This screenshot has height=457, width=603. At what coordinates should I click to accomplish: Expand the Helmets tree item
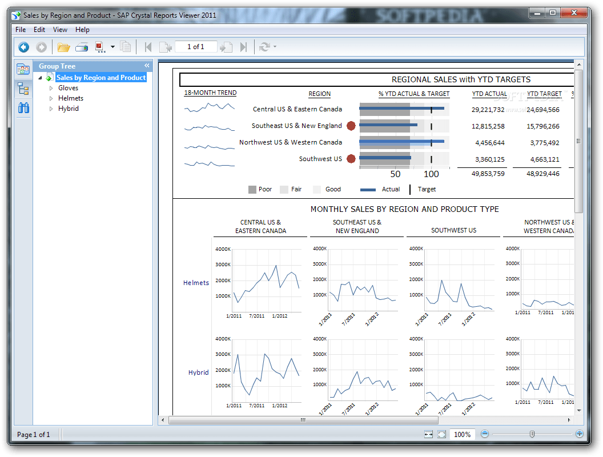[x=51, y=98]
